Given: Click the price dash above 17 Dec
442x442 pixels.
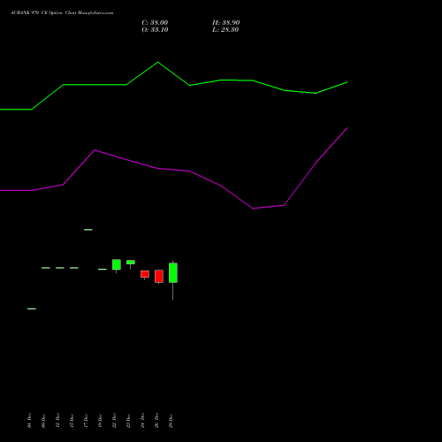Looking at the screenshot, I should pyautogui.click(x=88, y=230).
